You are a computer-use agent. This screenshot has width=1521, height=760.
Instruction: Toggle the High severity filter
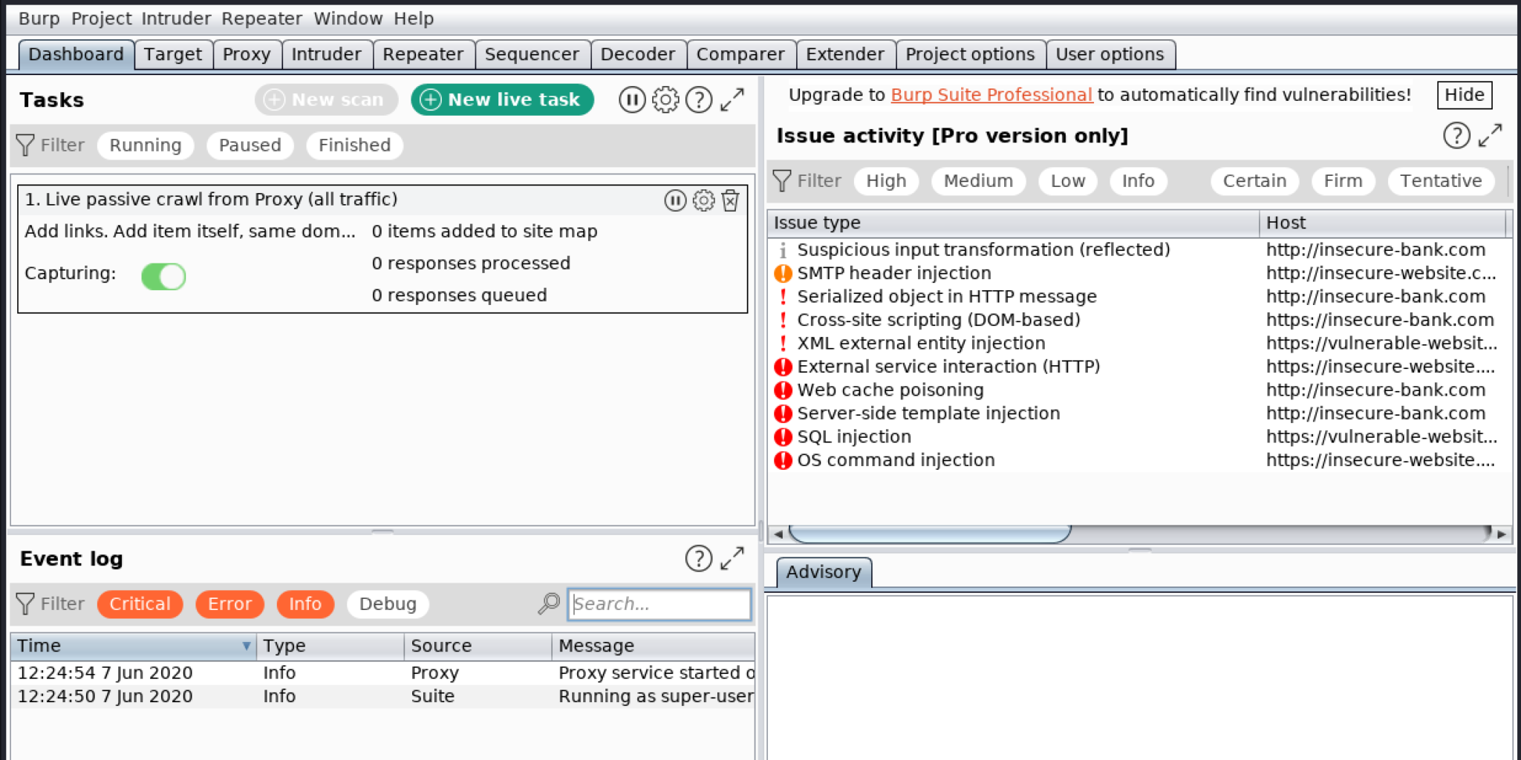click(886, 180)
